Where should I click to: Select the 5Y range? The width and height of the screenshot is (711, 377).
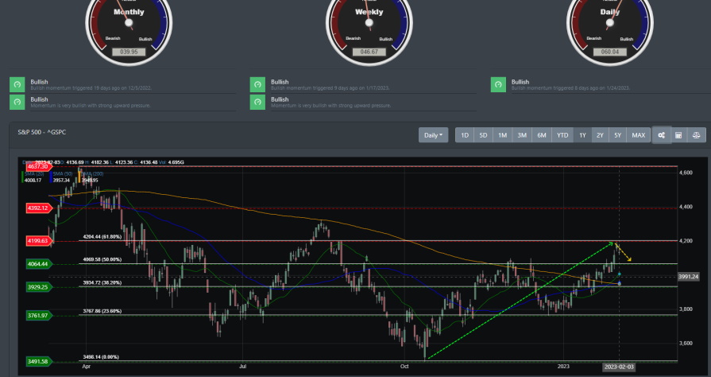pyautogui.click(x=617, y=135)
